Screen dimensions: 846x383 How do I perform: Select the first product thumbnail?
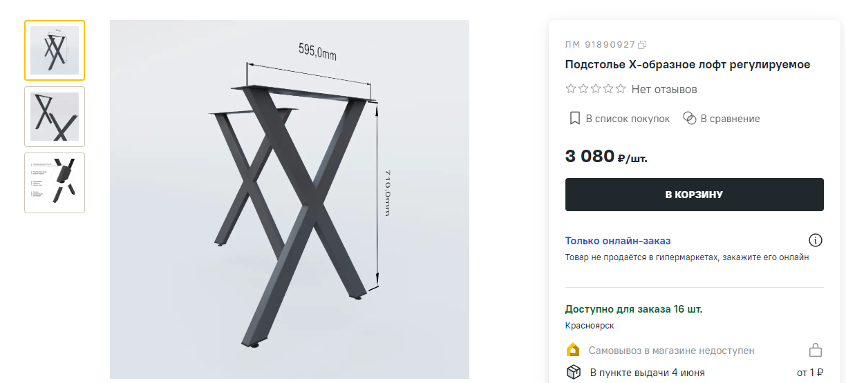(55, 50)
